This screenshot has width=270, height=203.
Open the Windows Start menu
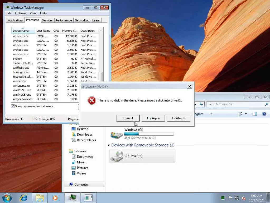coord(7,198)
